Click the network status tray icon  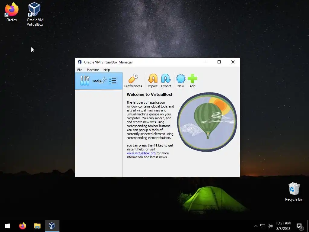(263, 226)
